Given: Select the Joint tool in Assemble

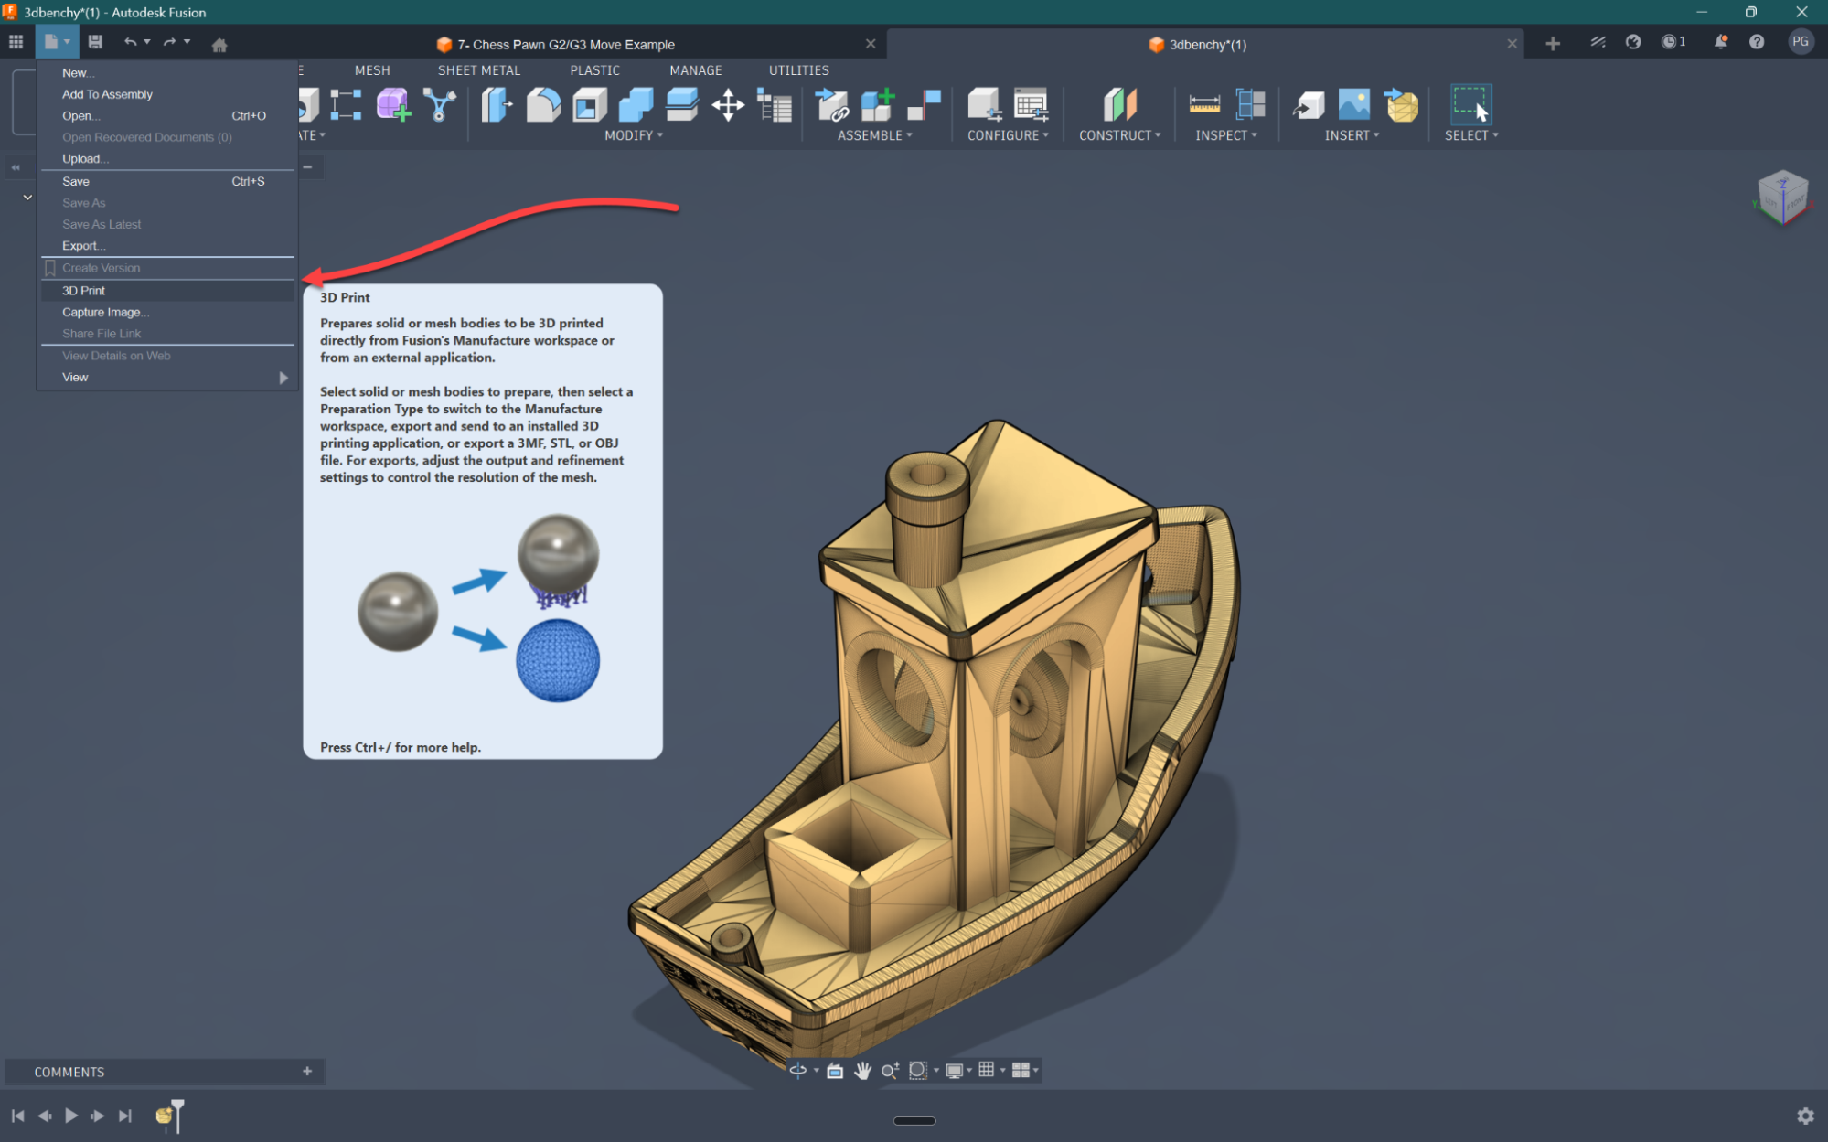Looking at the screenshot, I should (925, 105).
